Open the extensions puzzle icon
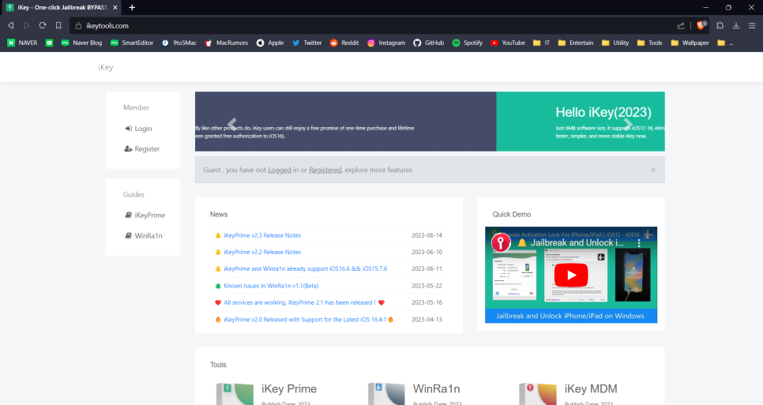 (x=720, y=25)
